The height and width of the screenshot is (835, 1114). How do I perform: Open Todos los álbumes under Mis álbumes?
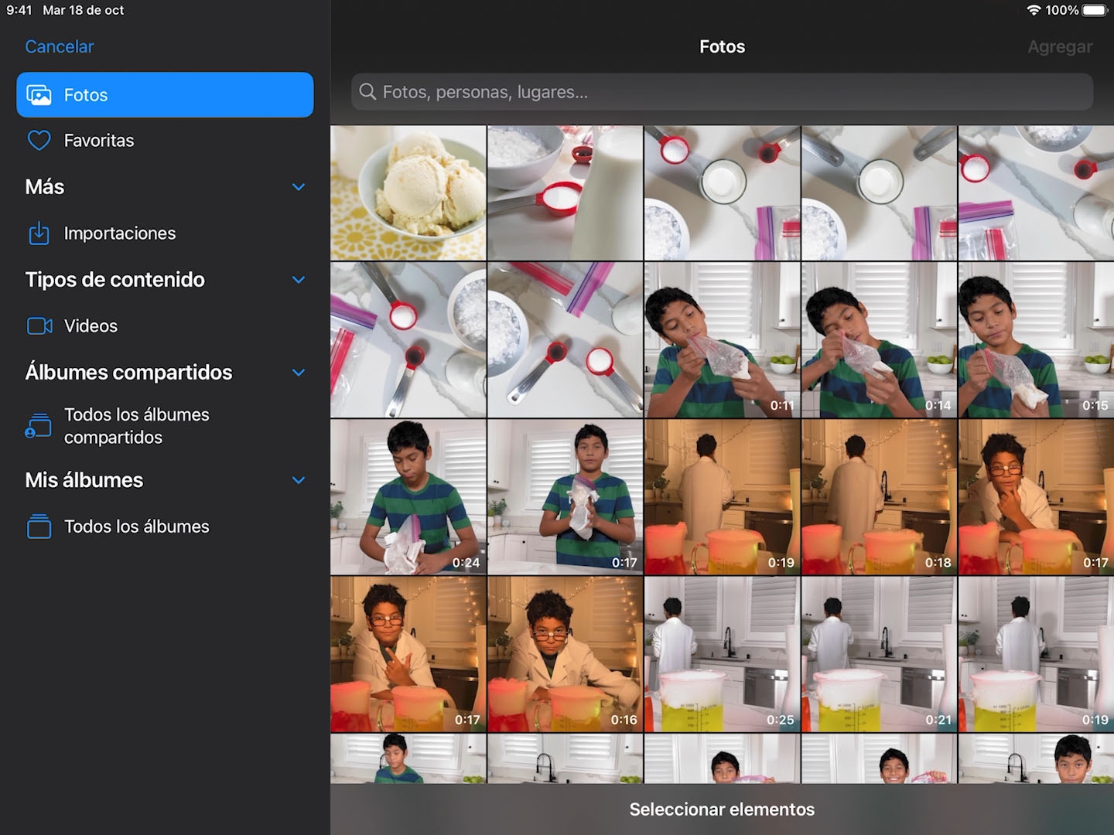(165, 527)
